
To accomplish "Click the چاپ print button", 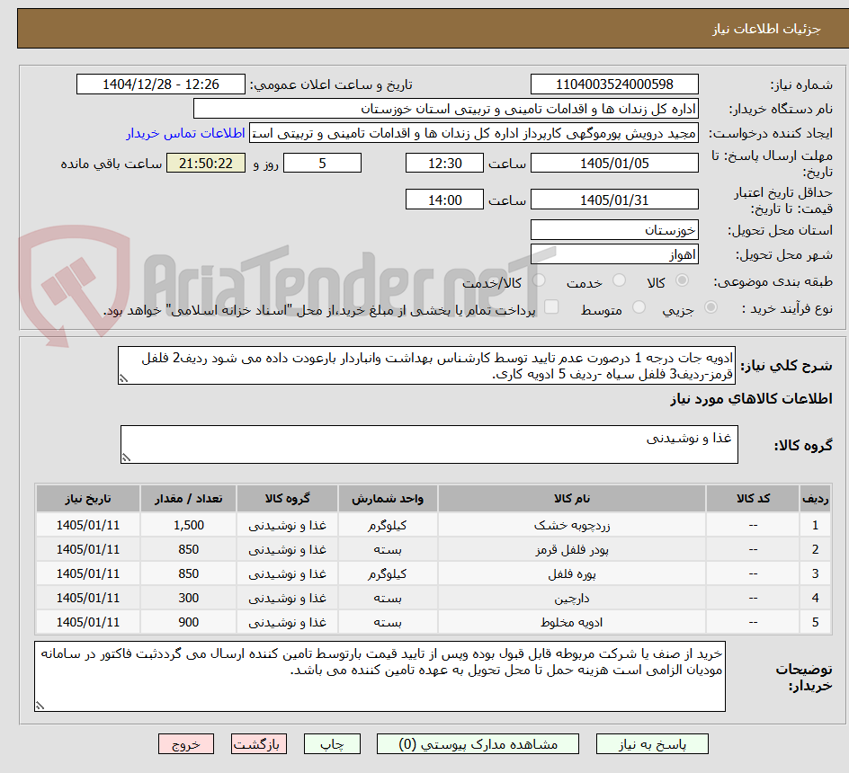I will (332, 744).
